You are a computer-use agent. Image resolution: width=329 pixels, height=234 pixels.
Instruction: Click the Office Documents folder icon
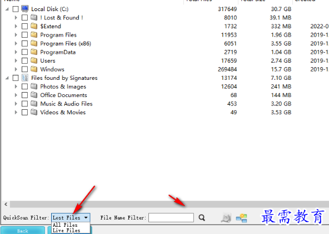pos(34,95)
